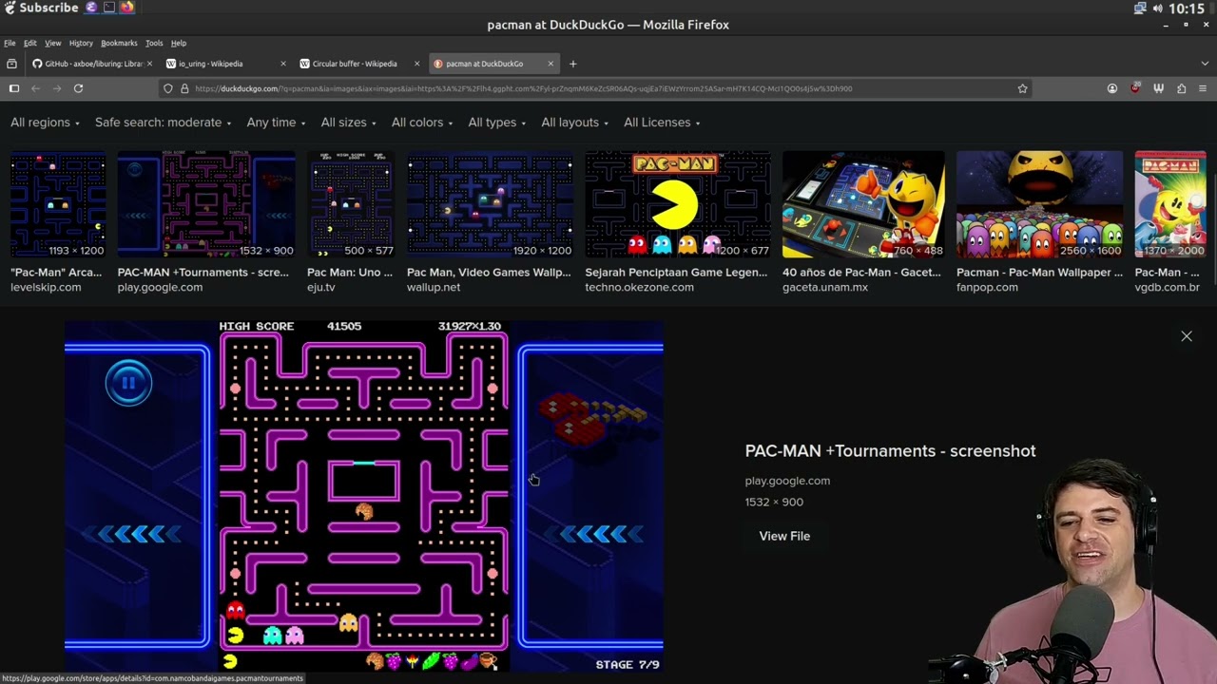This screenshot has width=1217, height=684.
Task: Toggle the sidebar icon in navigation bar
Action: pos(14,88)
